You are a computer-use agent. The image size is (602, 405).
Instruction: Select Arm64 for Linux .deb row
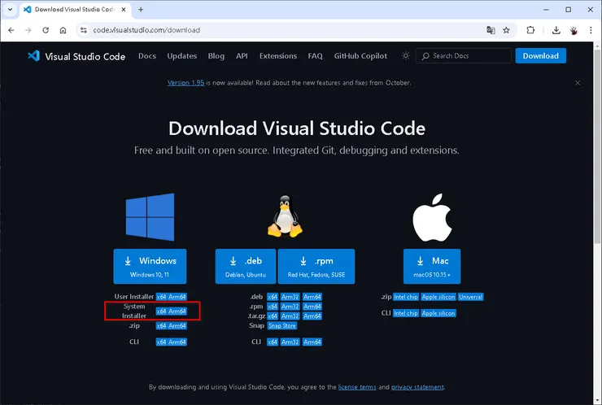tap(312, 297)
